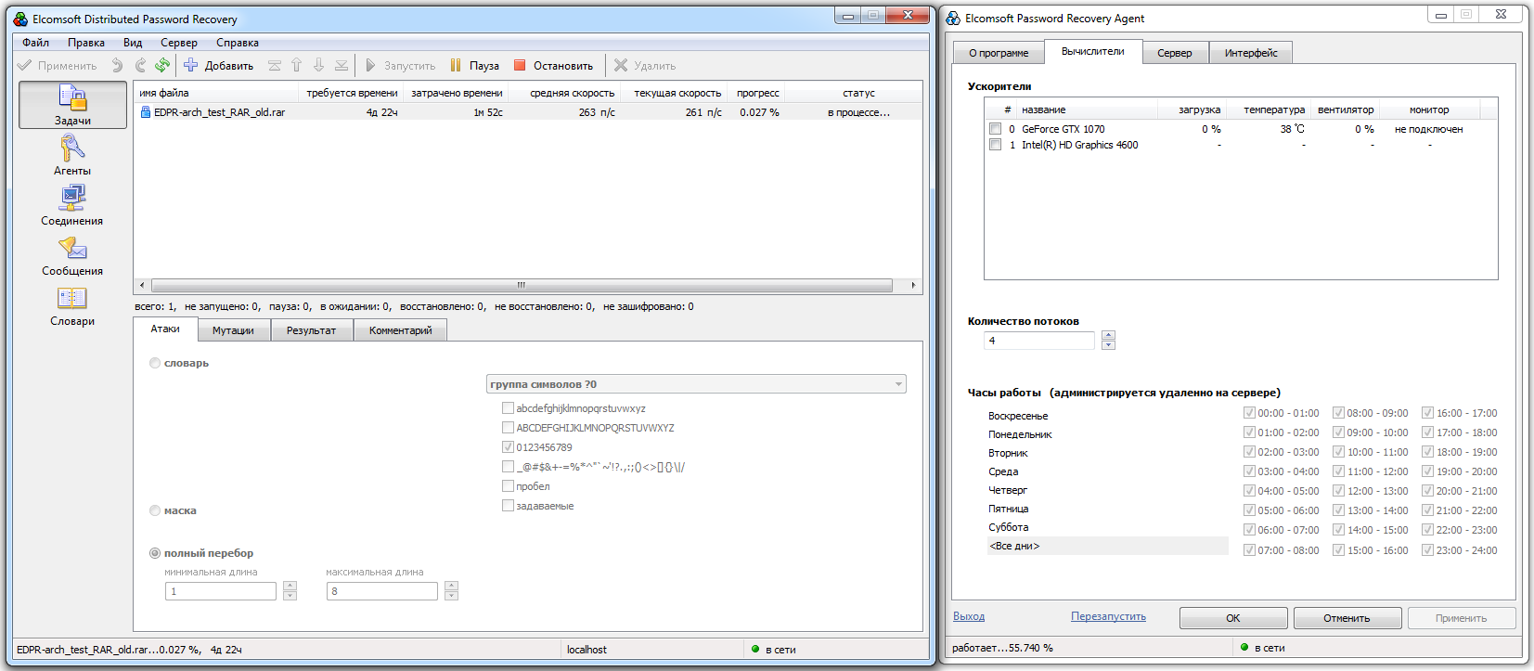Viewport: 1534px width, 671px height.
Task: Open the Соединения section in the sidebar
Action: click(x=72, y=205)
